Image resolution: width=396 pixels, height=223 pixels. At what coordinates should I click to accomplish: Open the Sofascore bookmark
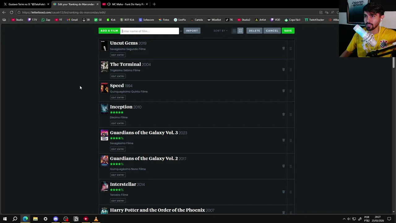click(146, 20)
